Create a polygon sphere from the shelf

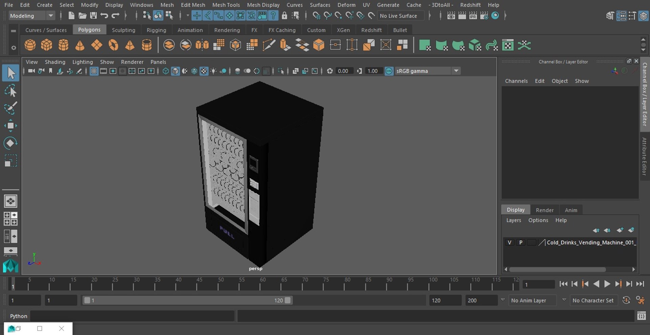(x=30, y=45)
